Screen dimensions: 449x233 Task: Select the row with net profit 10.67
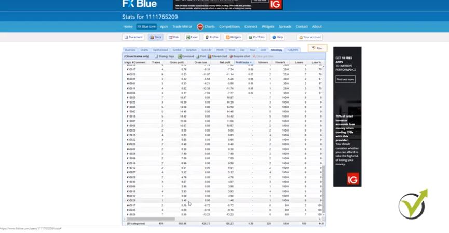pyautogui.click(x=223, y=126)
